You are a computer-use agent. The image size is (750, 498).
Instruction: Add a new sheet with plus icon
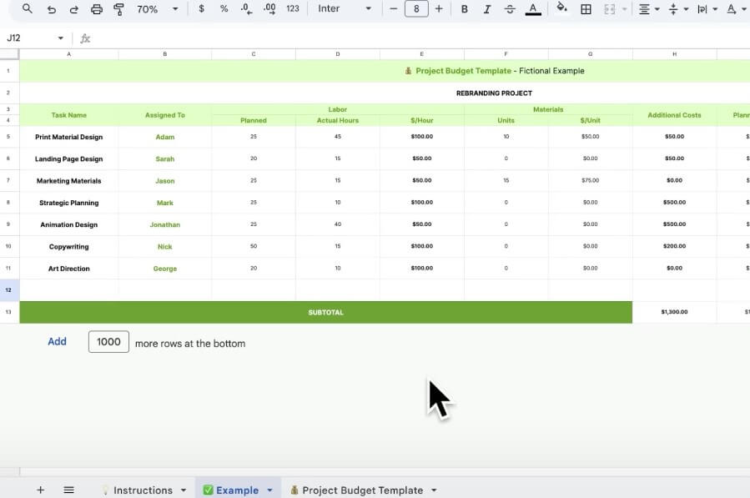click(x=40, y=490)
